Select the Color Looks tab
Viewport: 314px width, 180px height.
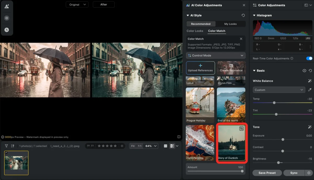[195, 31]
